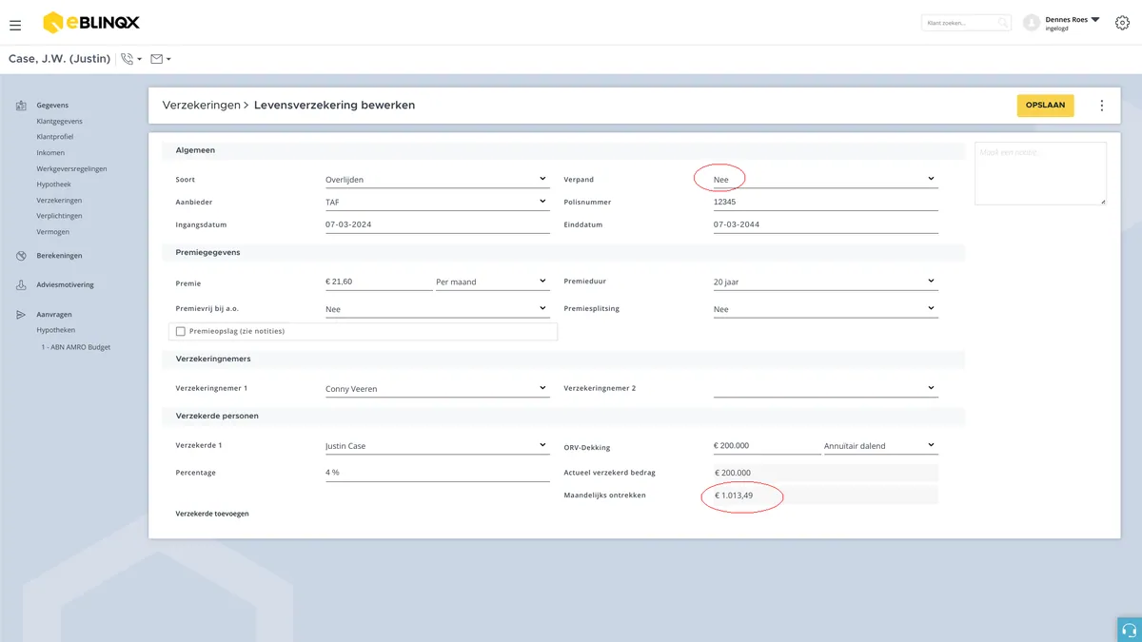Click the Berekeningen sidebar icon
The image size is (1142, 642).
[x=21, y=256]
